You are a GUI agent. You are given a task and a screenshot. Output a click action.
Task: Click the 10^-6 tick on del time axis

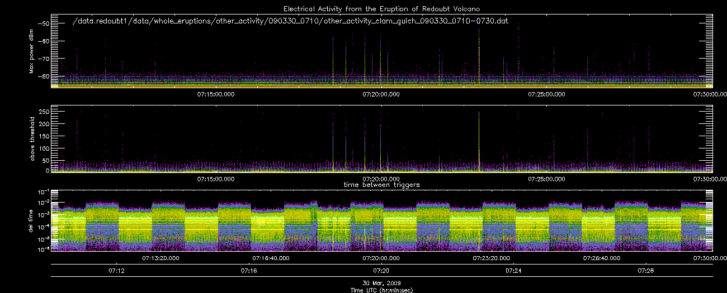(44, 249)
